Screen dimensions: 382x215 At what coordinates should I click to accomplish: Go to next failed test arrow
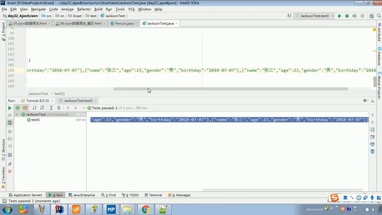76,107
